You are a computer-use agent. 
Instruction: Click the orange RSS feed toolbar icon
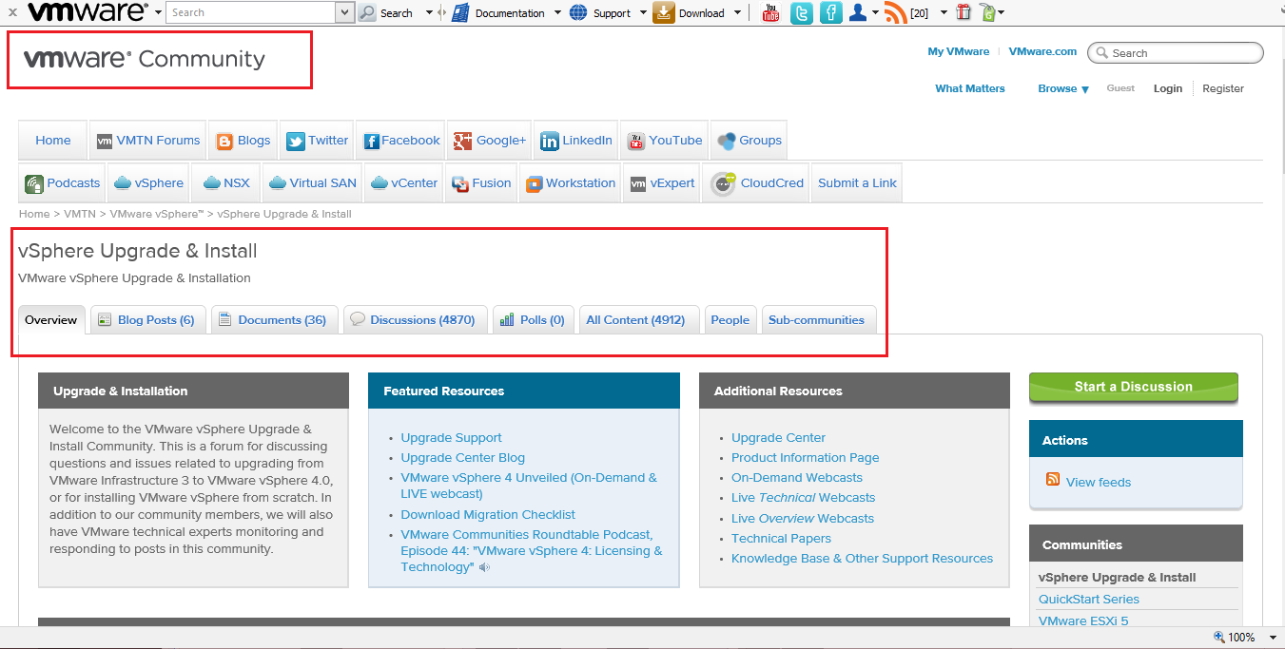click(x=895, y=12)
